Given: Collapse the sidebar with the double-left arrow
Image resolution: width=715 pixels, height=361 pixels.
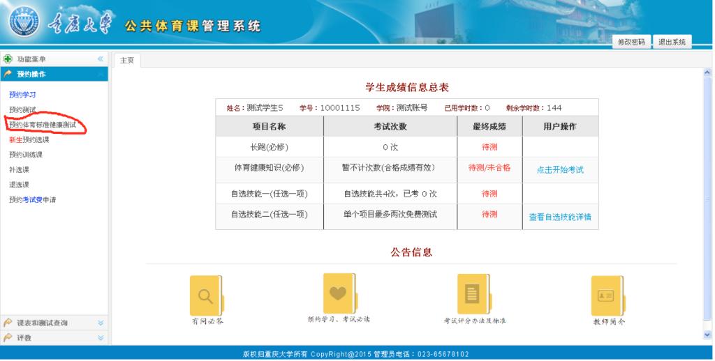Looking at the screenshot, I should click(101, 59).
